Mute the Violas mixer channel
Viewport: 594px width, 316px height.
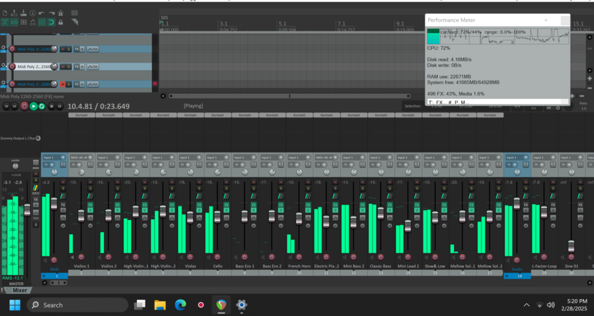200,182
